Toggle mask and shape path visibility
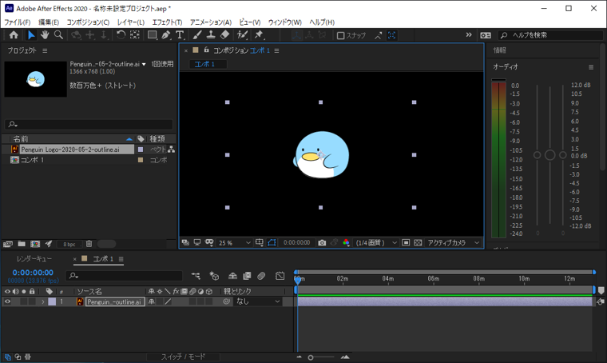Screen dimensions: 607x363 pyautogui.click(x=272, y=242)
